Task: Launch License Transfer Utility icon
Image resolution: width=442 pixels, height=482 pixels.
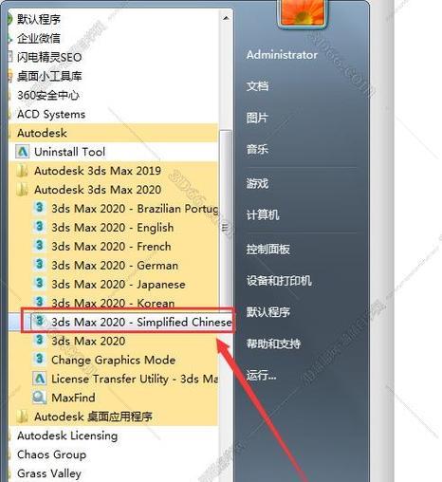Action: (x=39, y=379)
